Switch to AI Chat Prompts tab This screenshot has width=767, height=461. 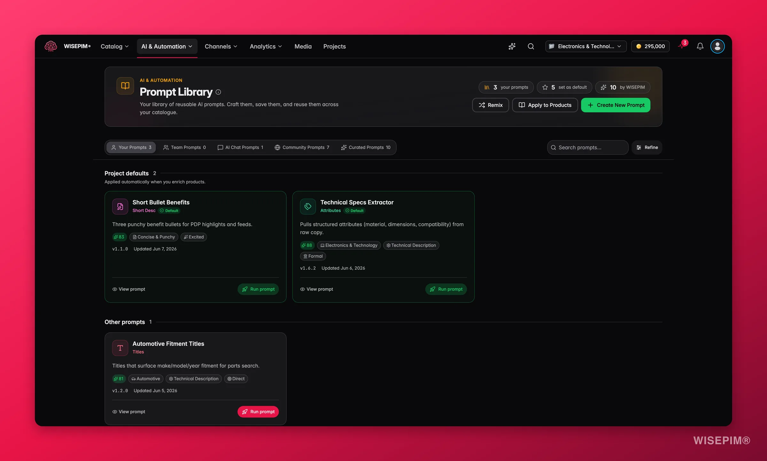coord(240,147)
